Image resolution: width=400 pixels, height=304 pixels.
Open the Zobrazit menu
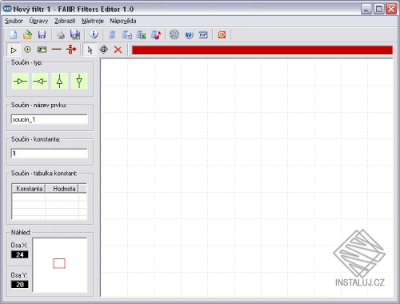click(65, 21)
